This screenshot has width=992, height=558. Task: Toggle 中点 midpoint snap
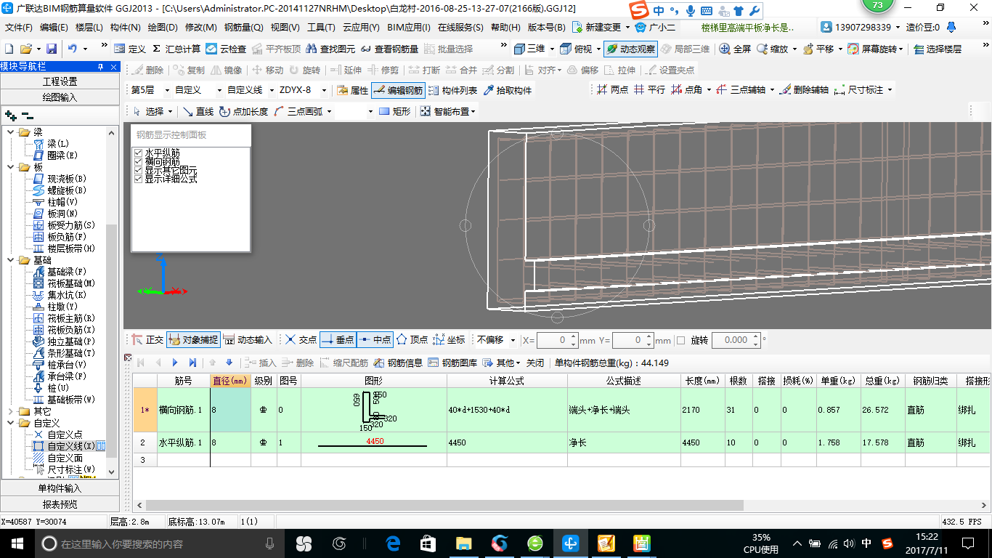click(x=375, y=339)
